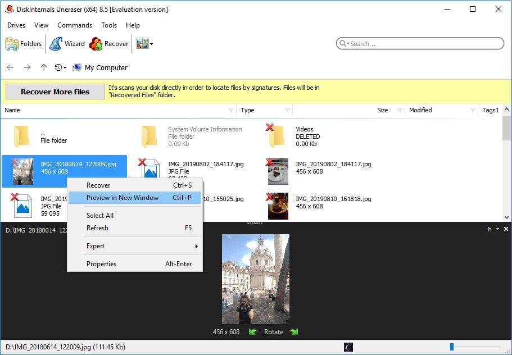Navigate back with the left arrow
The height and width of the screenshot is (355, 512).
[x=10, y=67]
